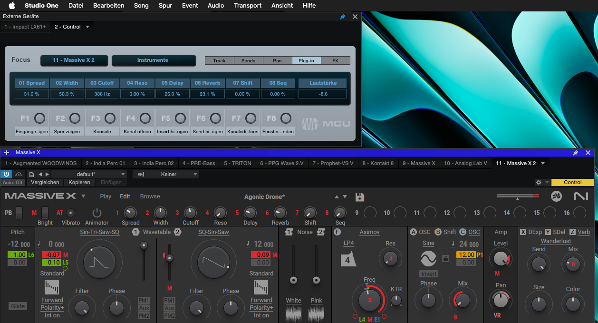The image size is (598, 323).
Task: Click the Sine oscillator waveform icon
Action: [428, 258]
